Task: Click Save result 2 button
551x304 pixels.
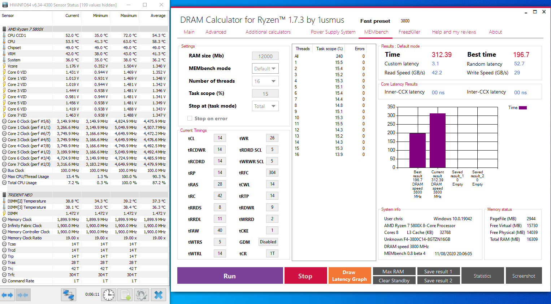Action: click(438, 281)
